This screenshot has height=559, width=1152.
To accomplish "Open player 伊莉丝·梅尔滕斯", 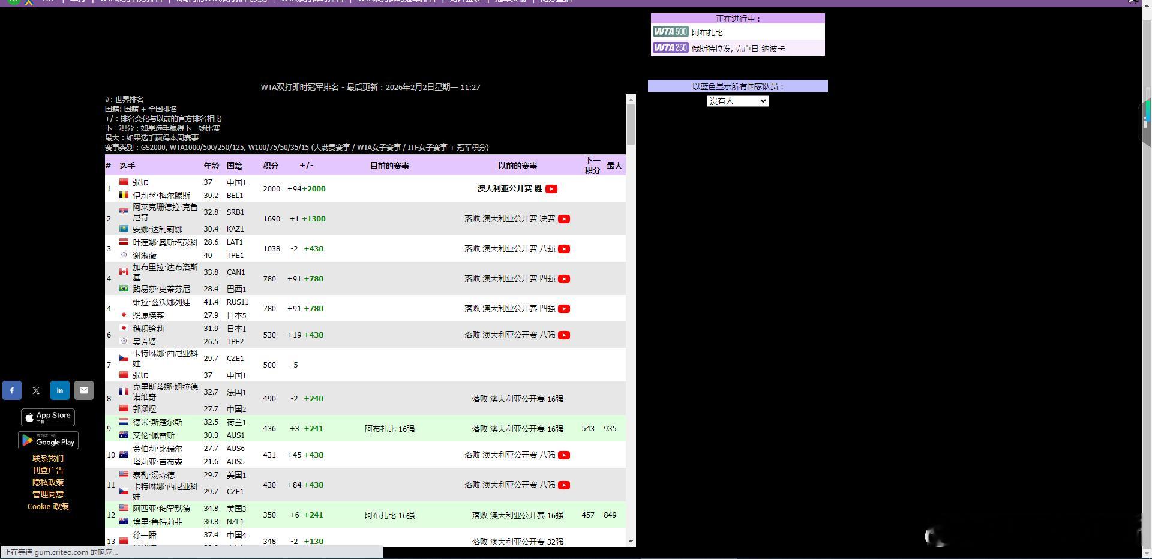I will tap(161, 196).
